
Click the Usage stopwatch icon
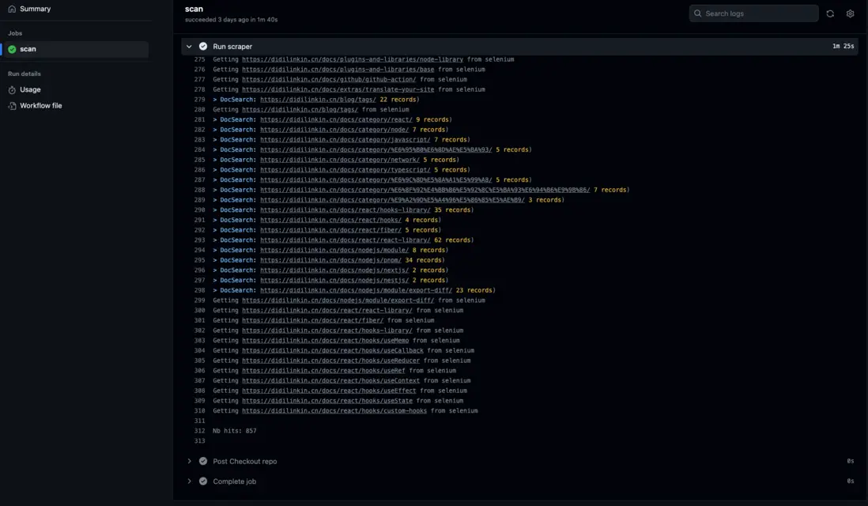pyautogui.click(x=12, y=90)
